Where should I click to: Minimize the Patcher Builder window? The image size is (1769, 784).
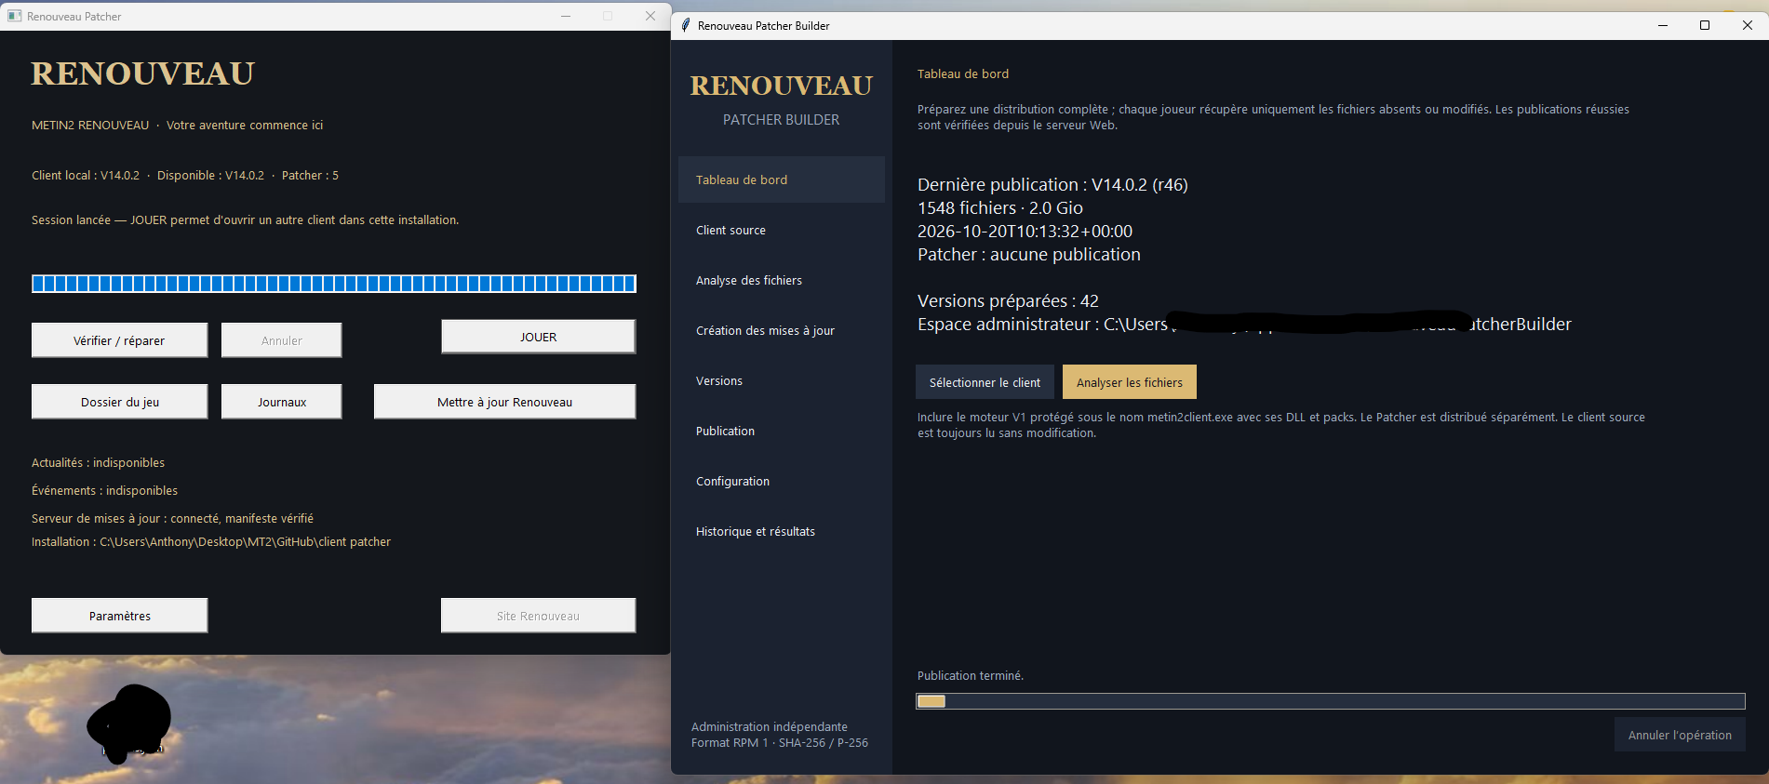(x=1662, y=25)
